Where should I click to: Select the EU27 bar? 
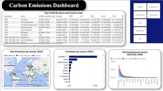(x=70, y=68)
